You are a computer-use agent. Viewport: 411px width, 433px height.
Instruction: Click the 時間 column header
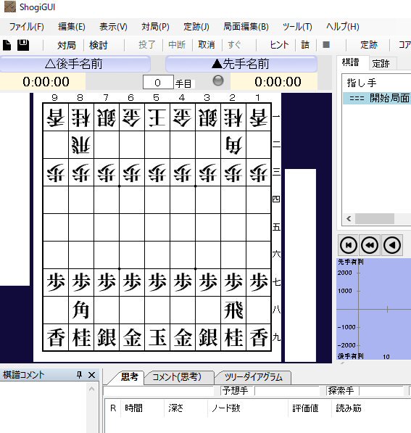coord(133,408)
